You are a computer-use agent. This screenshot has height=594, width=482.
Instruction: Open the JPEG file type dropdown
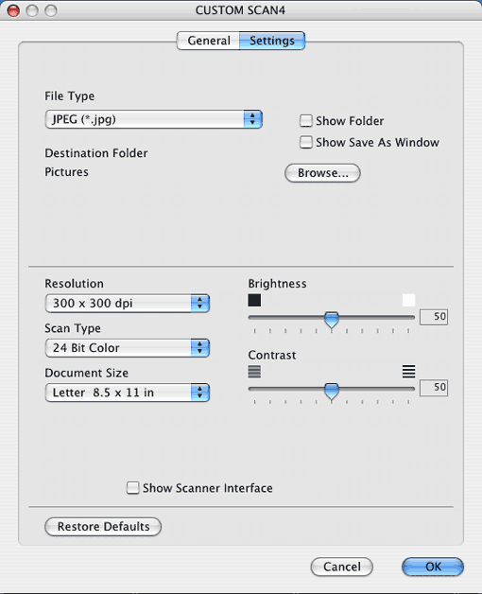153,119
